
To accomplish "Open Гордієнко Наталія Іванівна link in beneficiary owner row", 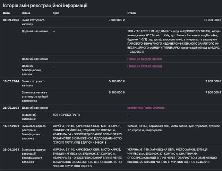I will click(x=145, y=66).
